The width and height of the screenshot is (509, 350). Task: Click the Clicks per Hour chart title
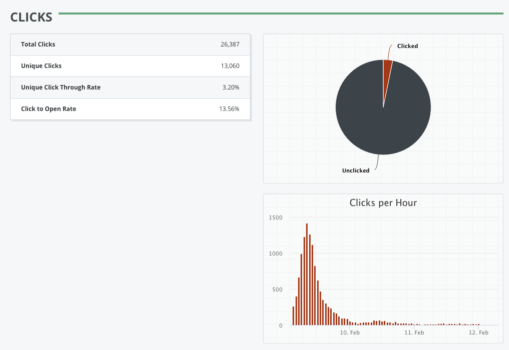pyautogui.click(x=383, y=202)
